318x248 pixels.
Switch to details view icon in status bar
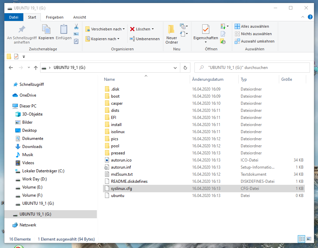(301, 239)
